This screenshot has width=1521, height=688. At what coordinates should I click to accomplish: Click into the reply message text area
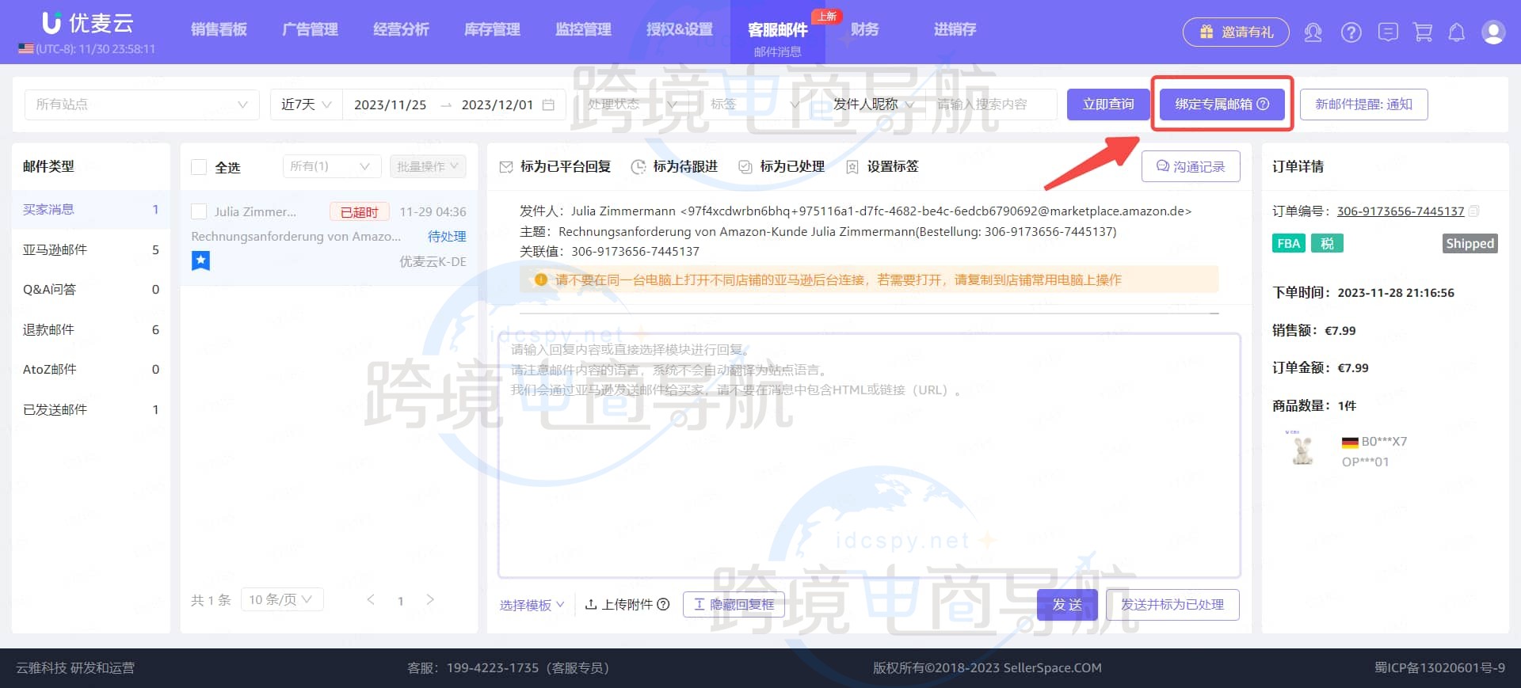pyautogui.click(x=869, y=455)
